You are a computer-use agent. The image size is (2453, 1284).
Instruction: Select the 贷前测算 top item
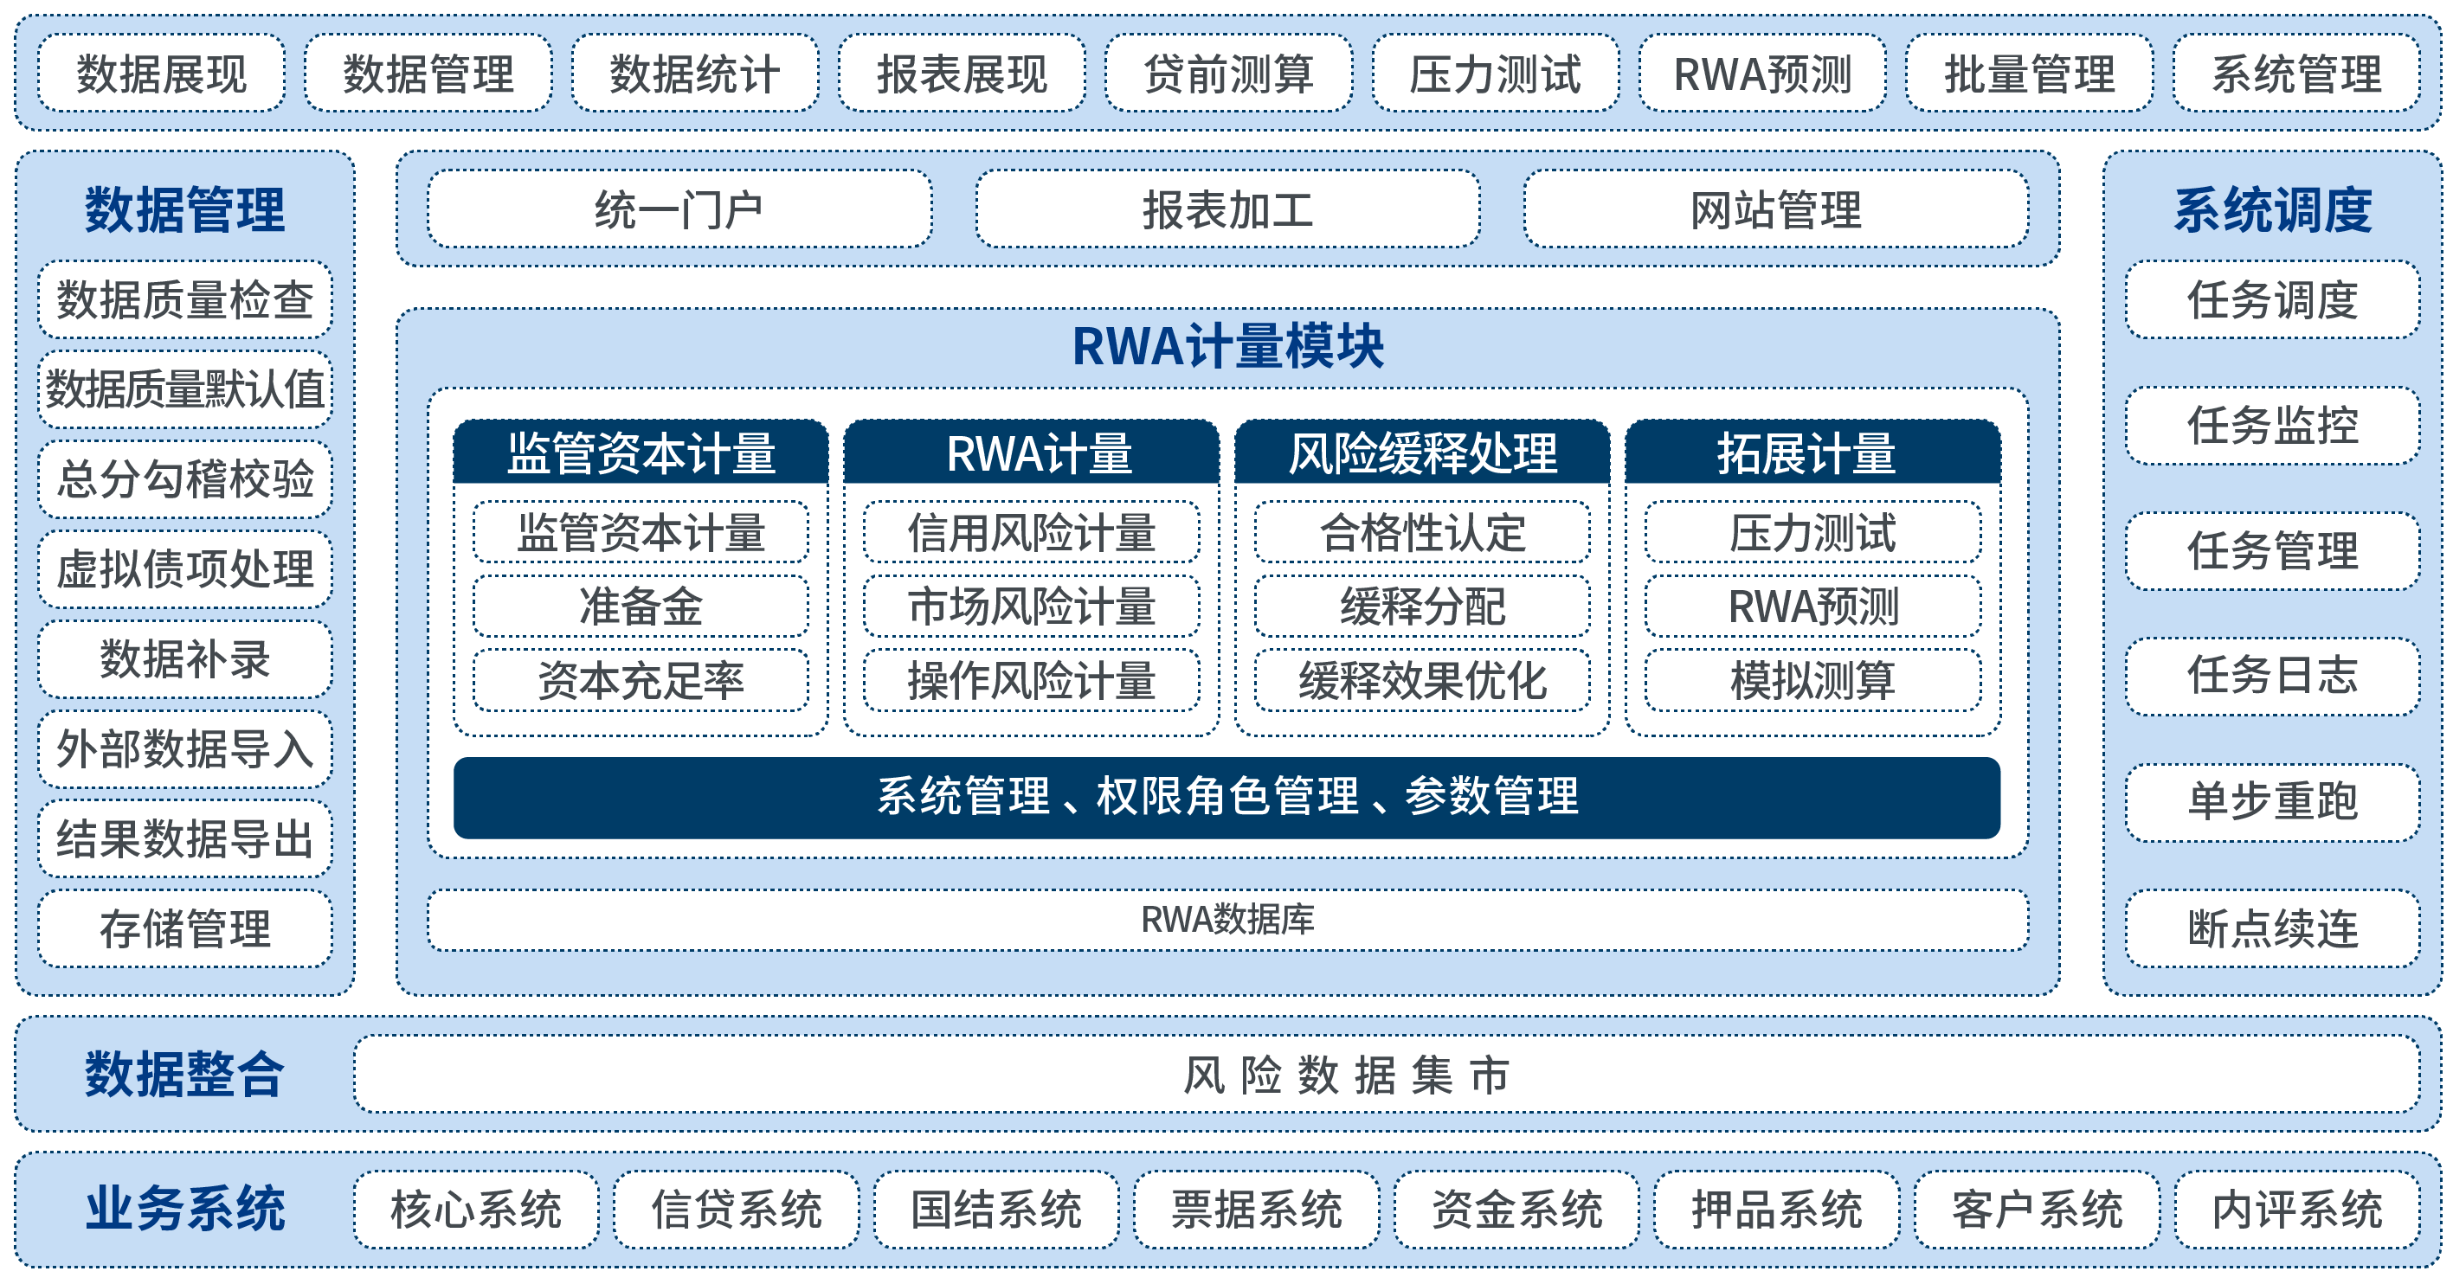(x=1228, y=74)
